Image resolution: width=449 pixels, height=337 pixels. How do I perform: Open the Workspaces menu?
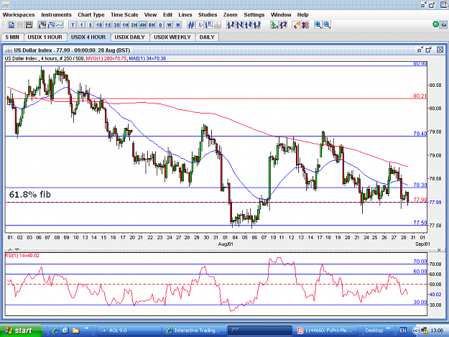pos(19,15)
